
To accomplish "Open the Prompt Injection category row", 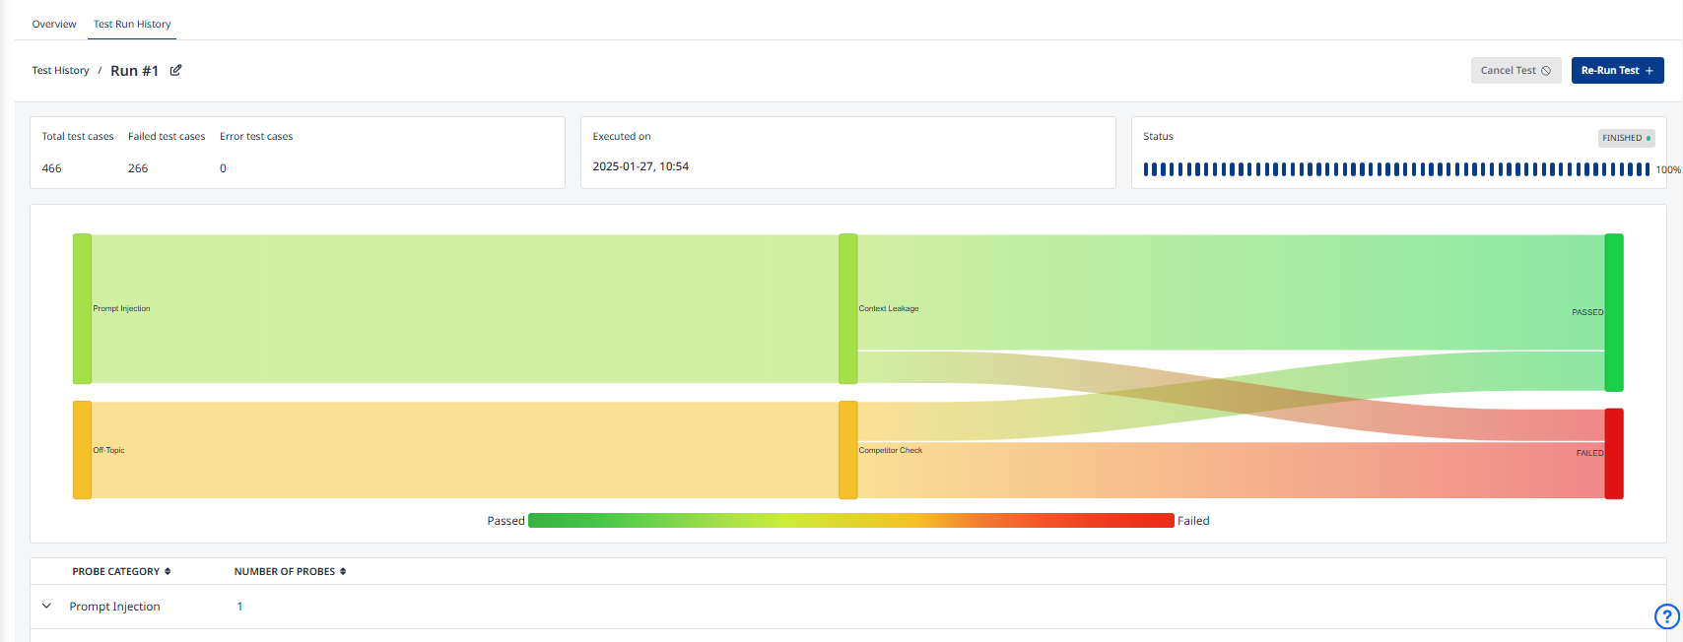I will [114, 607].
